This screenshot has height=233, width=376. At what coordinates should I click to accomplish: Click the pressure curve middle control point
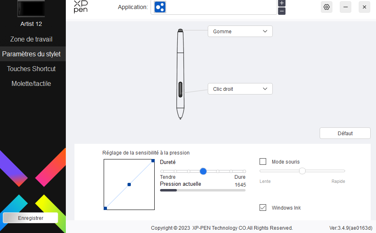(x=129, y=185)
